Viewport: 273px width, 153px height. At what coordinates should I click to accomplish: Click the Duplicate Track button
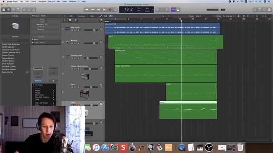pos(70,20)
